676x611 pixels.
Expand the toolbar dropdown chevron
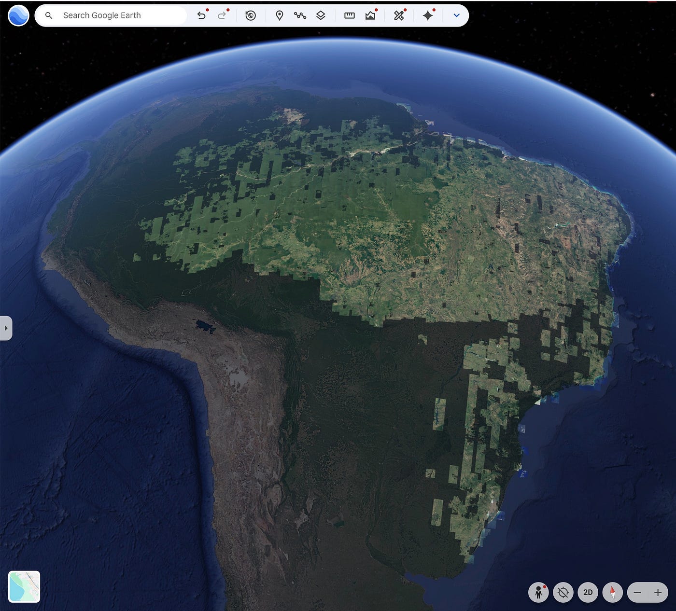tap(456, 15)
